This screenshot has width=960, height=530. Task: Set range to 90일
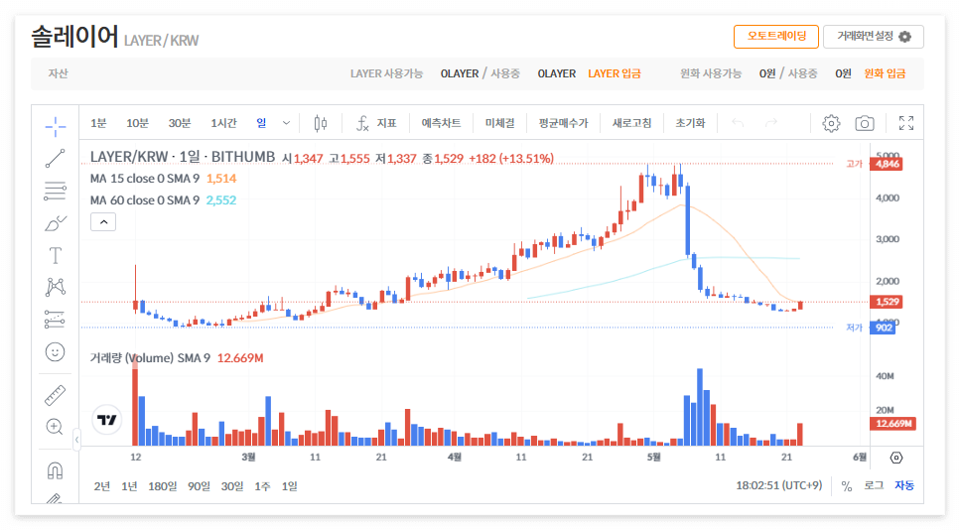[199, 486]
